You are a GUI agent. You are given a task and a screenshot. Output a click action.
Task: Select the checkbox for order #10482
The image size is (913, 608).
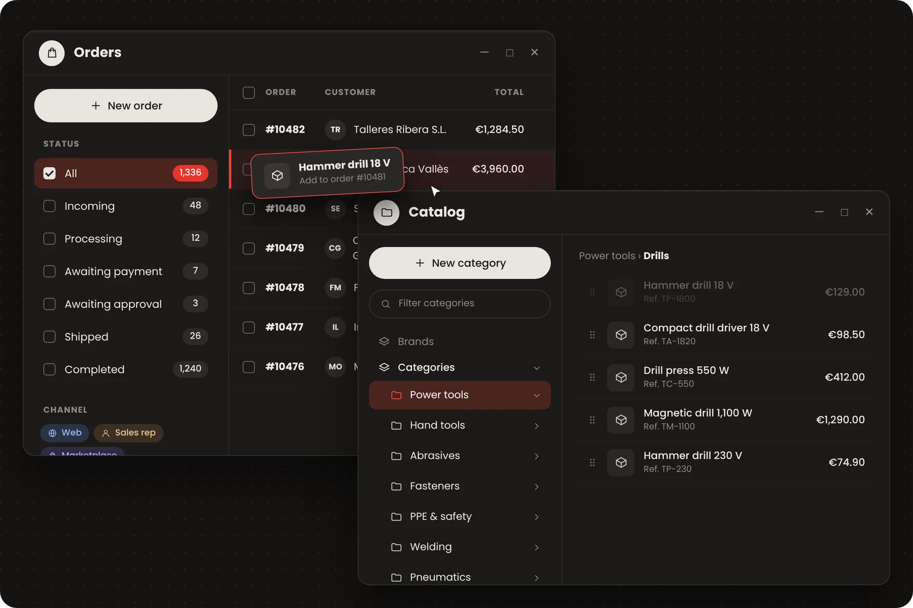[249, 130]
